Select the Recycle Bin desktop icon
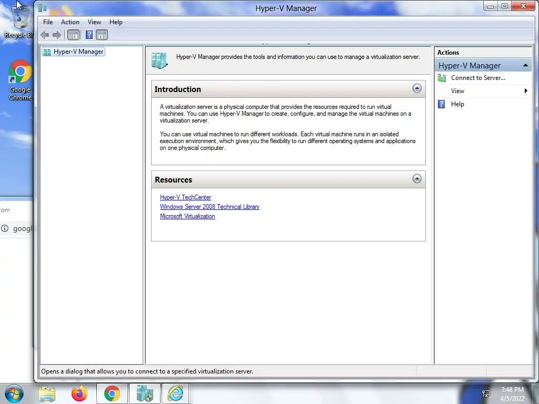Screen dimensions: 539x404 point(19,21)
